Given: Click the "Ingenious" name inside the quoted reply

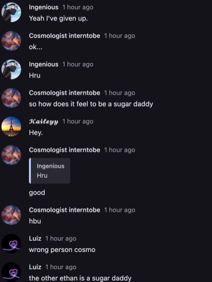Looking at the screenshot, I should (x=51, y=166).
